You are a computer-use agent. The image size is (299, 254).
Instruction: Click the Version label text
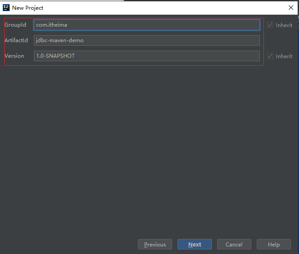14,56
